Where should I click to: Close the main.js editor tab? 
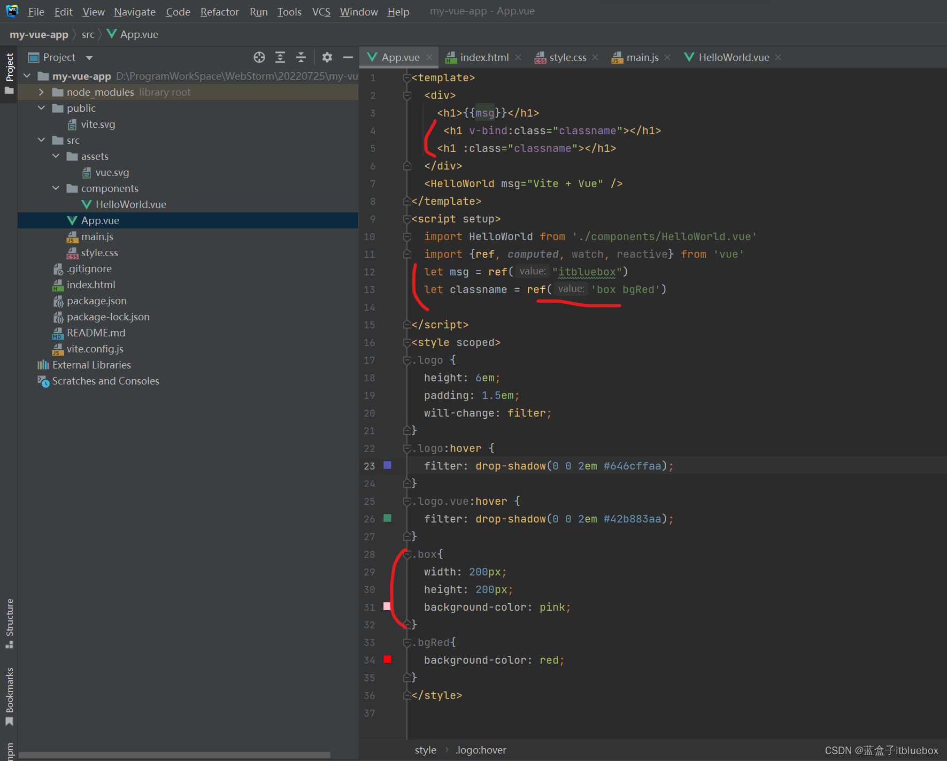pos(667,57)
